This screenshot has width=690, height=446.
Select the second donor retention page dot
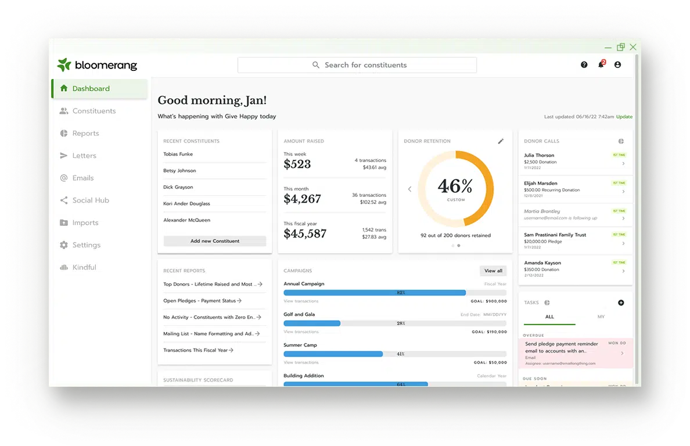click(459, 246)
